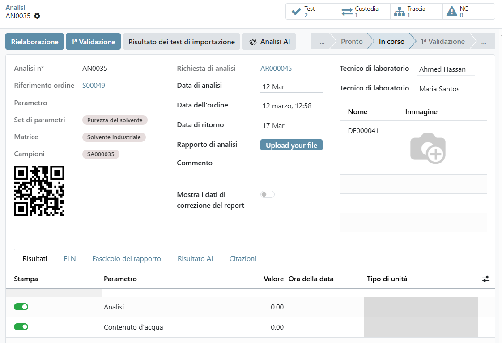Open the Test stat button
Image resolution: width=502 pixels, height=343 pixels.
pos(311,12)
